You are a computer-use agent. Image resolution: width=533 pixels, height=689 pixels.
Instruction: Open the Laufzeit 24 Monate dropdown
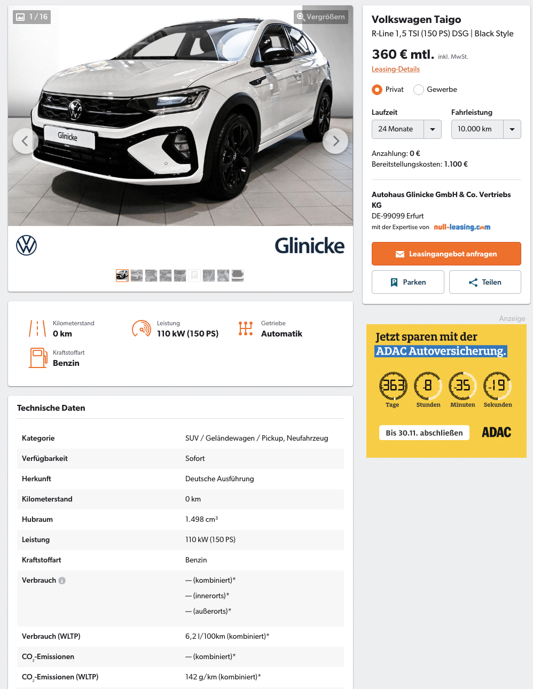click(406, 129)
